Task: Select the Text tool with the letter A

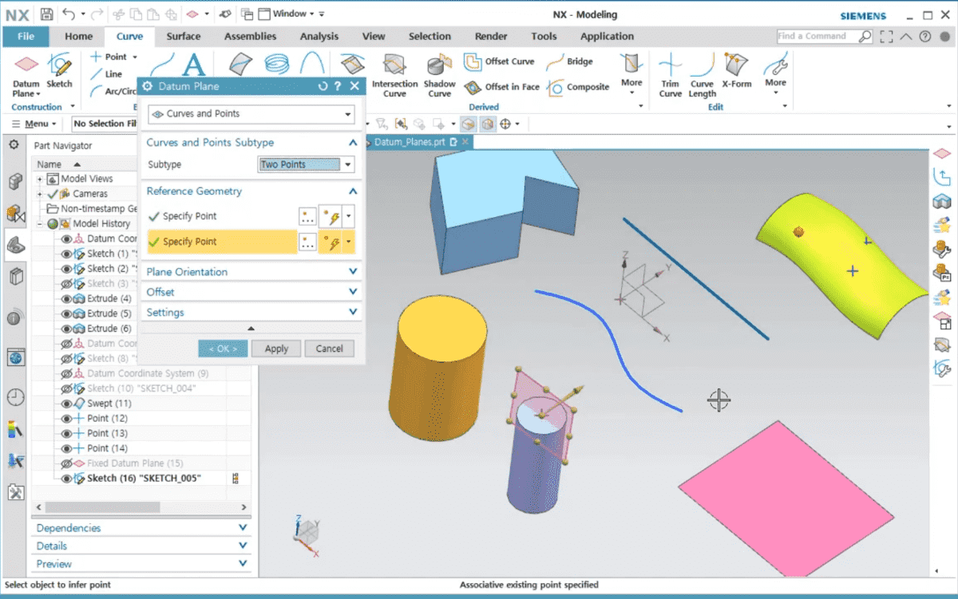Action: pos(194,67)
